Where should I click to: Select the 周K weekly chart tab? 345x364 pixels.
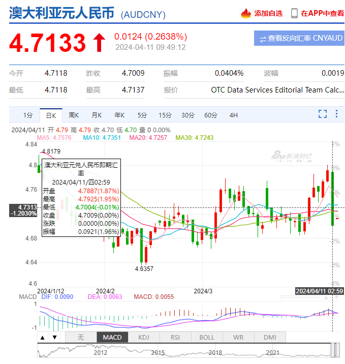(74, 115)
